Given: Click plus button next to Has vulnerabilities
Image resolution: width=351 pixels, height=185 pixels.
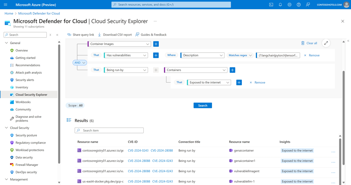Looking at the screenshot, I should 156,55.
